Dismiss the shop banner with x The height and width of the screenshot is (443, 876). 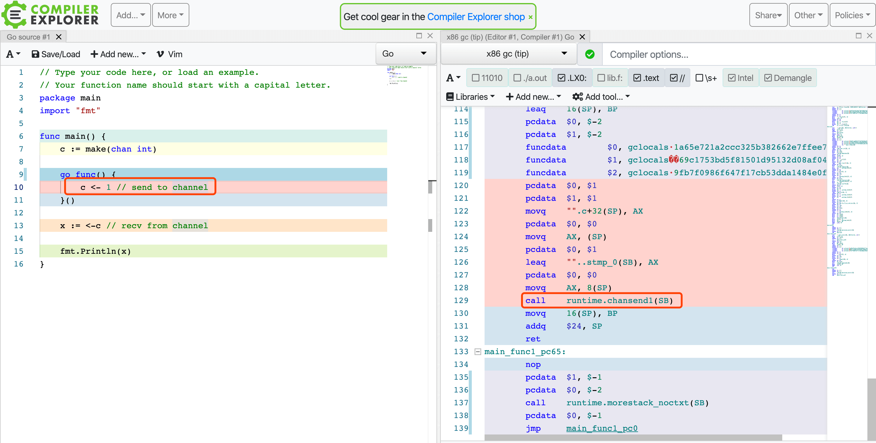point(530,17)
